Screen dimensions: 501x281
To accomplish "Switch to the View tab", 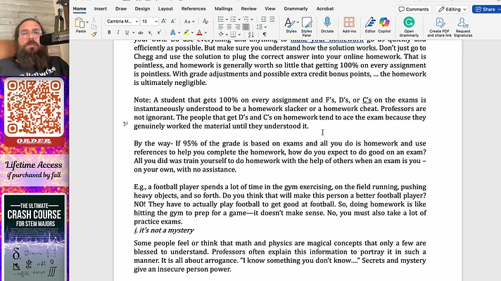I will click(x=270, y=9).
